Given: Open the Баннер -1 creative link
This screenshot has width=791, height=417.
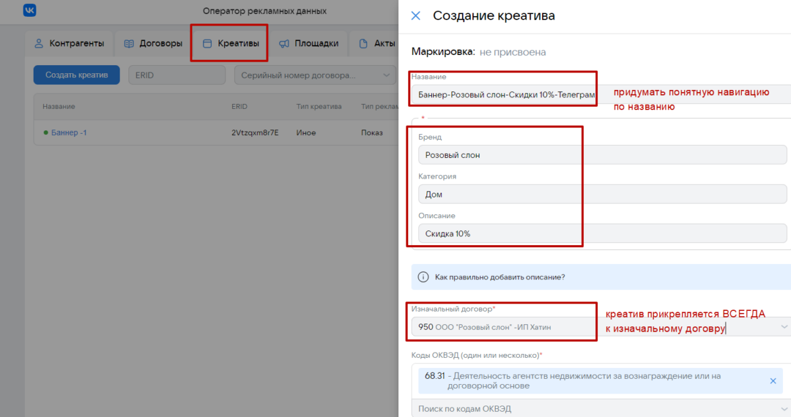Looking at the screenshot, I should tap(69, 133).
